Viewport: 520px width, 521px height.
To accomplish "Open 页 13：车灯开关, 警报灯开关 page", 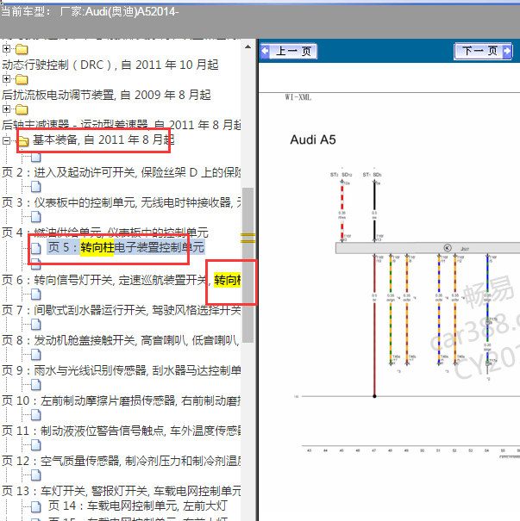I will coord(122,491).
